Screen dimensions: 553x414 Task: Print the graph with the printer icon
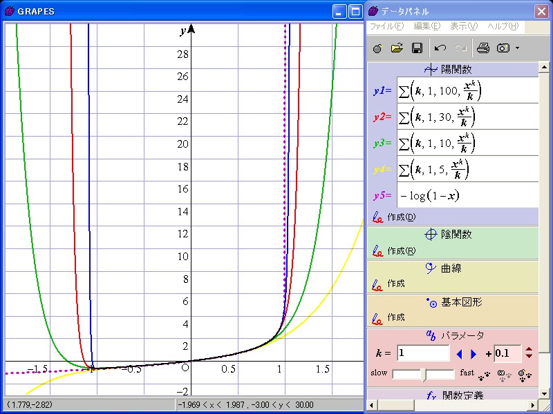(483, 48)
